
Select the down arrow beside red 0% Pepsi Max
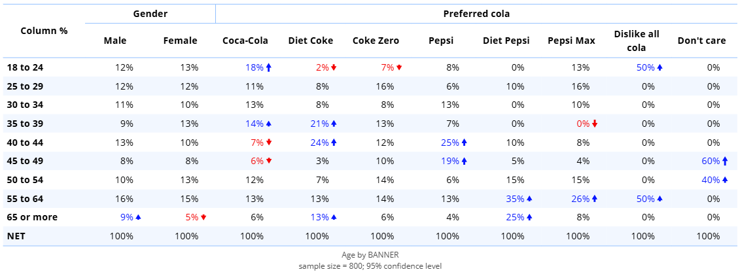[x=595, y=124]
